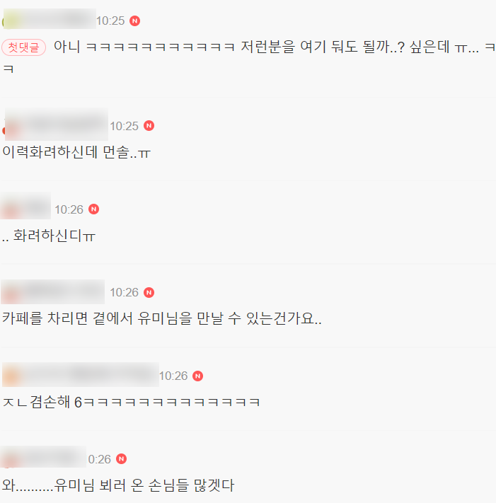The image size is (496, 503).
Task: Open author profile of the 이력화려하신데 comment
Action: pos(56,125)
